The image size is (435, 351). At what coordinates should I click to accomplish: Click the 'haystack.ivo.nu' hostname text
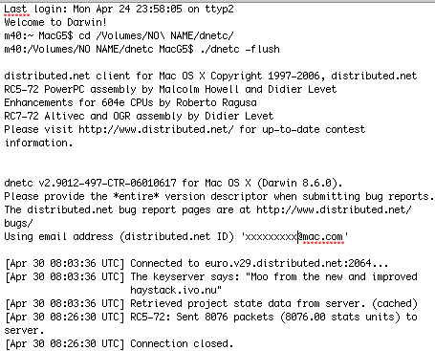173,290
